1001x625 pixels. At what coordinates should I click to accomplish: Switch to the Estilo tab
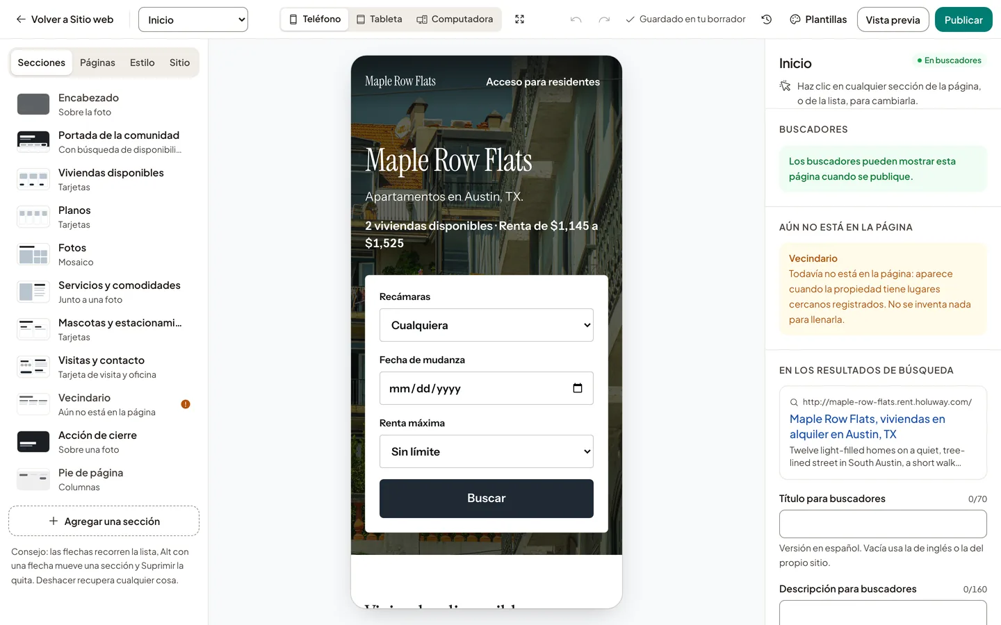click(x=143, y=62)
